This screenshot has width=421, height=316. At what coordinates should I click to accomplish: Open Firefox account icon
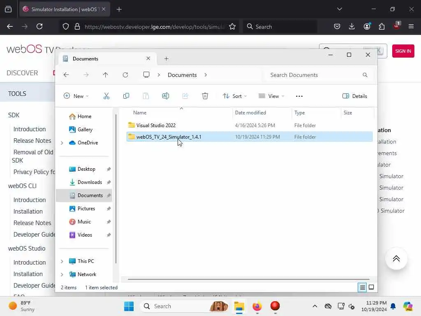367,26
